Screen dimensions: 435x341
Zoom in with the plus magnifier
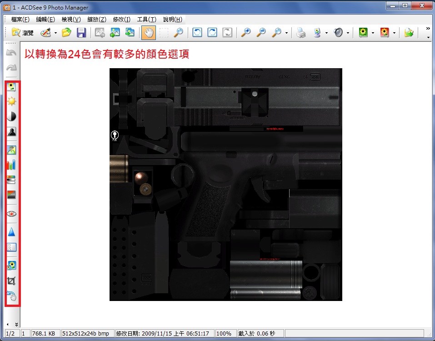coord(246,33)
